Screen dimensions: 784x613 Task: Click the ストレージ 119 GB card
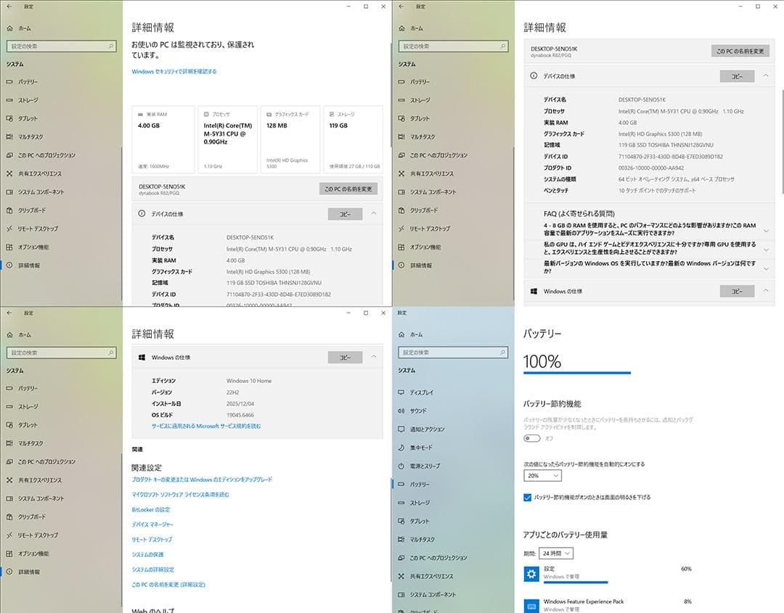tap(353, 140)
